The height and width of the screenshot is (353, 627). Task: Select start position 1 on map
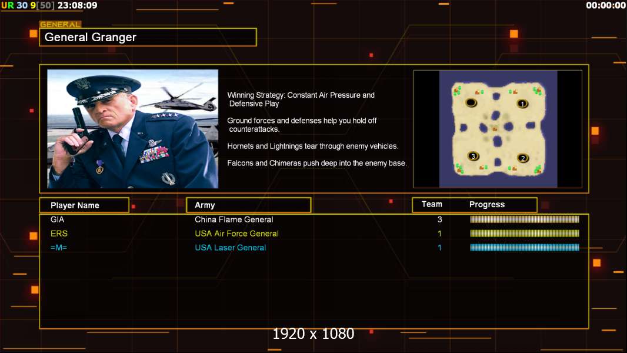point(522,104)
